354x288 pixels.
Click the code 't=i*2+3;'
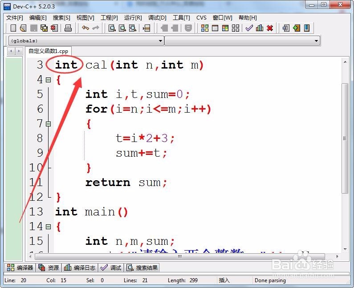point(146,138)
